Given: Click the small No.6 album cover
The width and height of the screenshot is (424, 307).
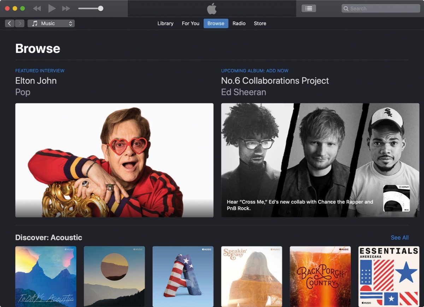Looking at the screenshot, I should tap(396, 198).
